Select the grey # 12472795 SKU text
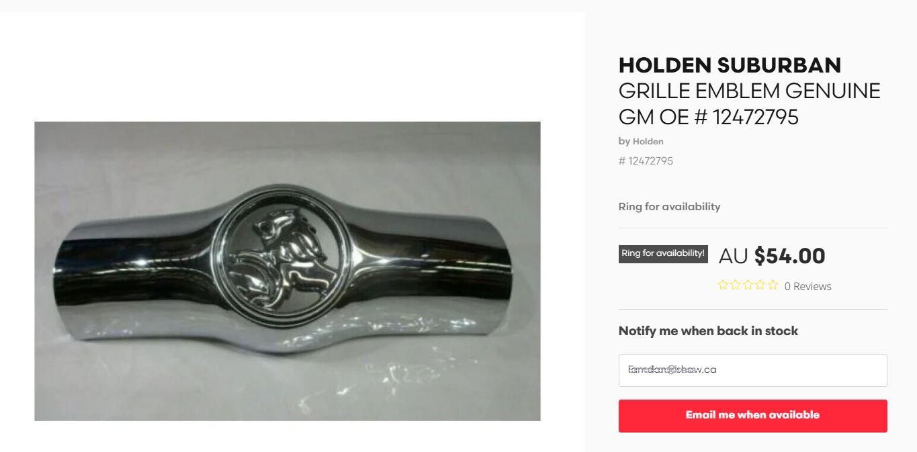This screenshot has height=452, width=917. tap(646, 161)
